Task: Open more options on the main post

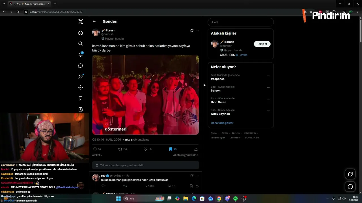Action: (197, 30)
